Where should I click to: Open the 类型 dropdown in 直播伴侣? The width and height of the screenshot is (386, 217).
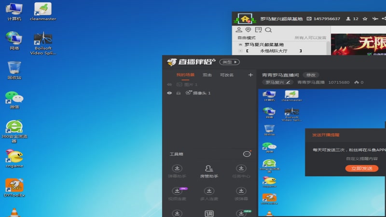pos(230,62)
